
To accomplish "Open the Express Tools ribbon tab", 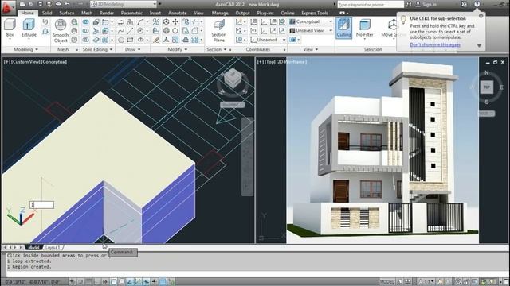I will (315, 13).
